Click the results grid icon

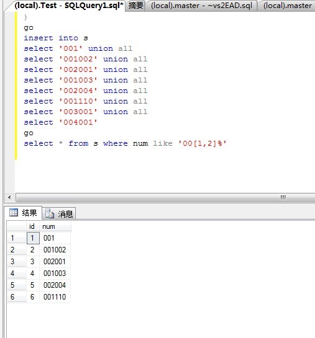coord(14,213)
